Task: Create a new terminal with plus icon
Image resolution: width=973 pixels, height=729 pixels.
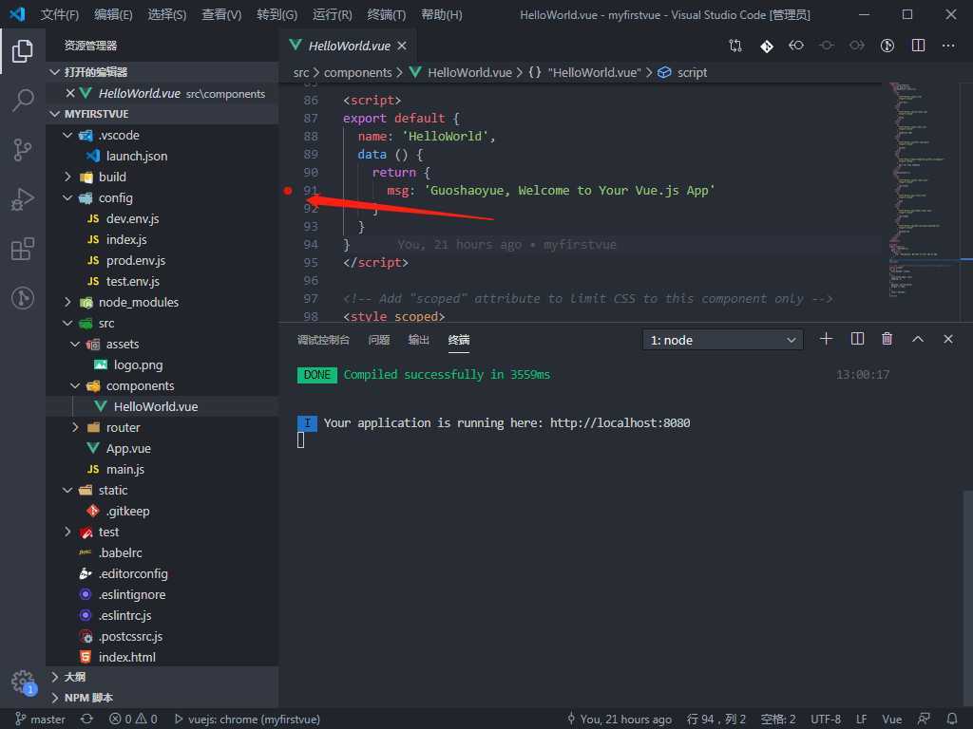Action: tap(826, 339)
